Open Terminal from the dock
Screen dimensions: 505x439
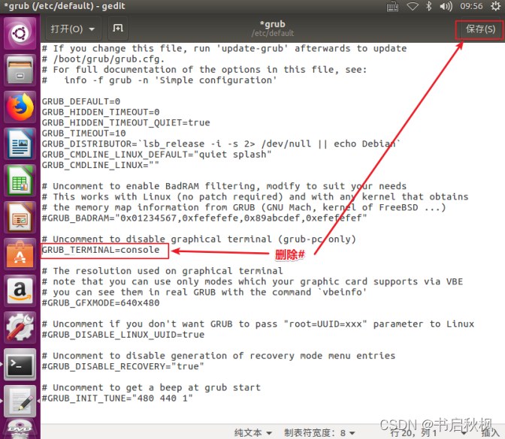[x=20, y=365]
